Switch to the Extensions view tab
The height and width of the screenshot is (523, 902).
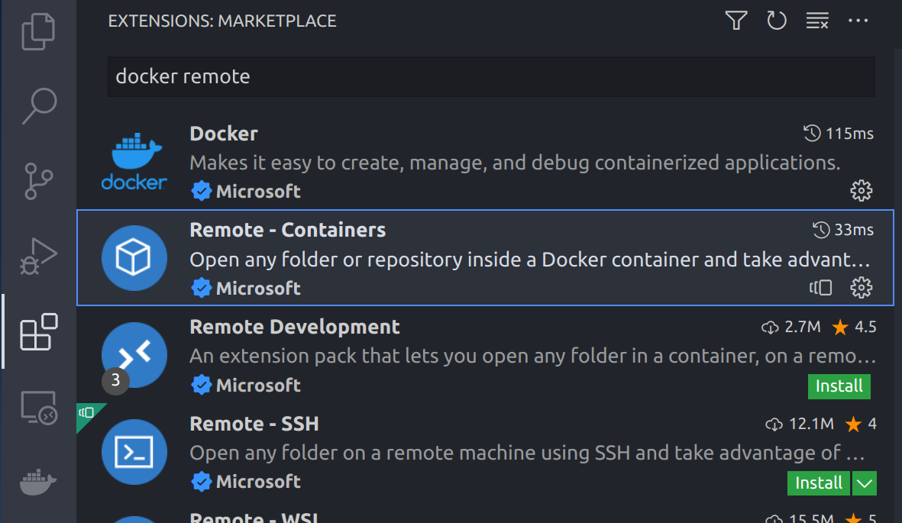38,332
